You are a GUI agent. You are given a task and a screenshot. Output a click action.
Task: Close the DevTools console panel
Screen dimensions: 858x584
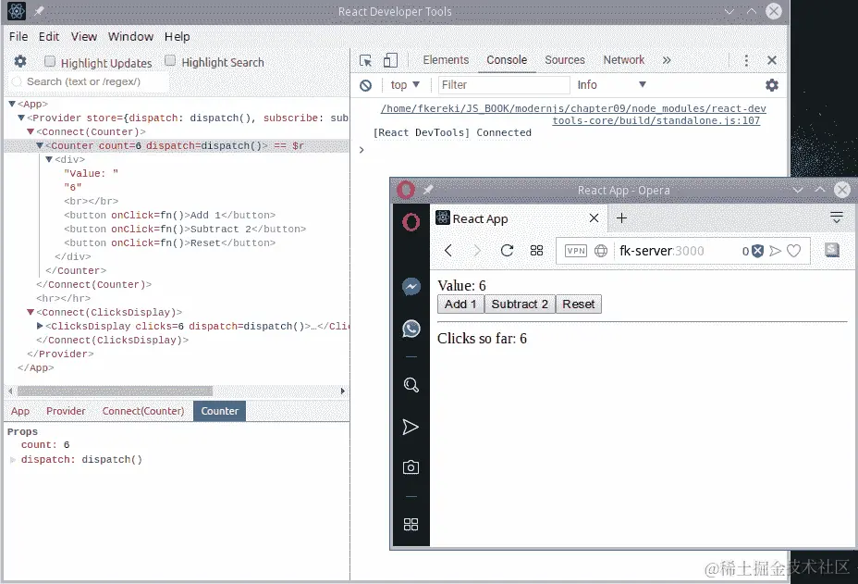click(x=771, y=60)
